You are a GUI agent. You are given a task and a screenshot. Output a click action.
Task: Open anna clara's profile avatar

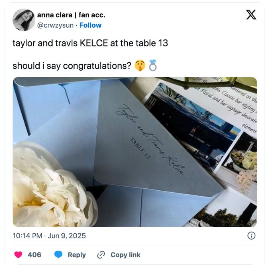point(24,20)
